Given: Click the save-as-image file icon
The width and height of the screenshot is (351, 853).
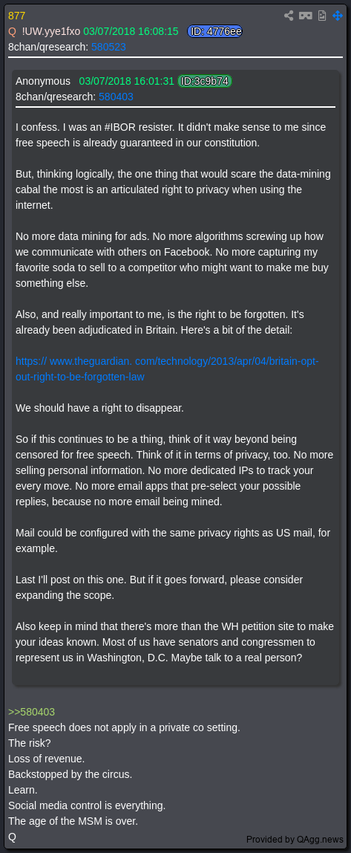Looking at the screenshot, I should click(x=322, y=16).
